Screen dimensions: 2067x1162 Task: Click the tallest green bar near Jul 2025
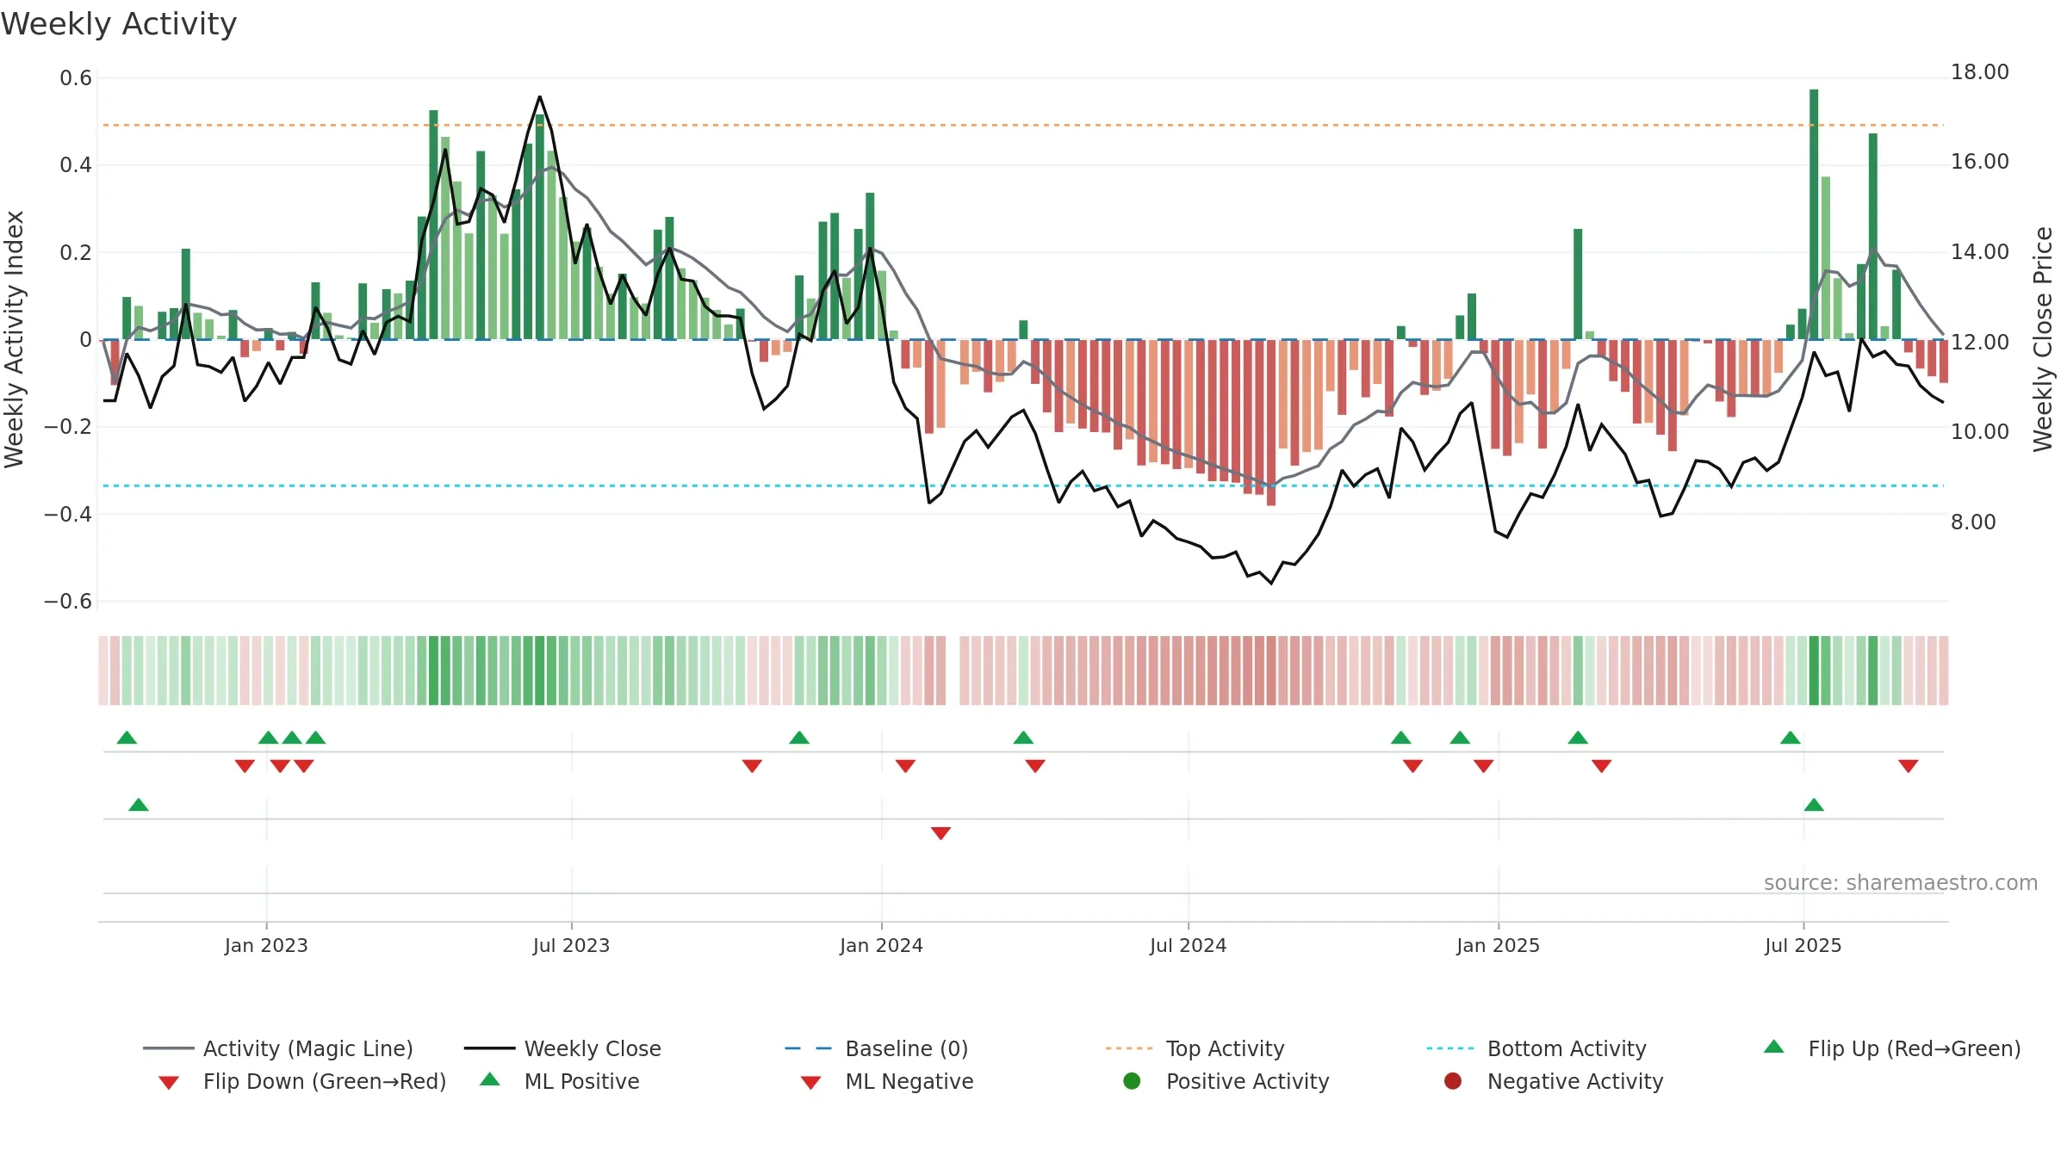pyautogui.click(x=1814, y=214)
